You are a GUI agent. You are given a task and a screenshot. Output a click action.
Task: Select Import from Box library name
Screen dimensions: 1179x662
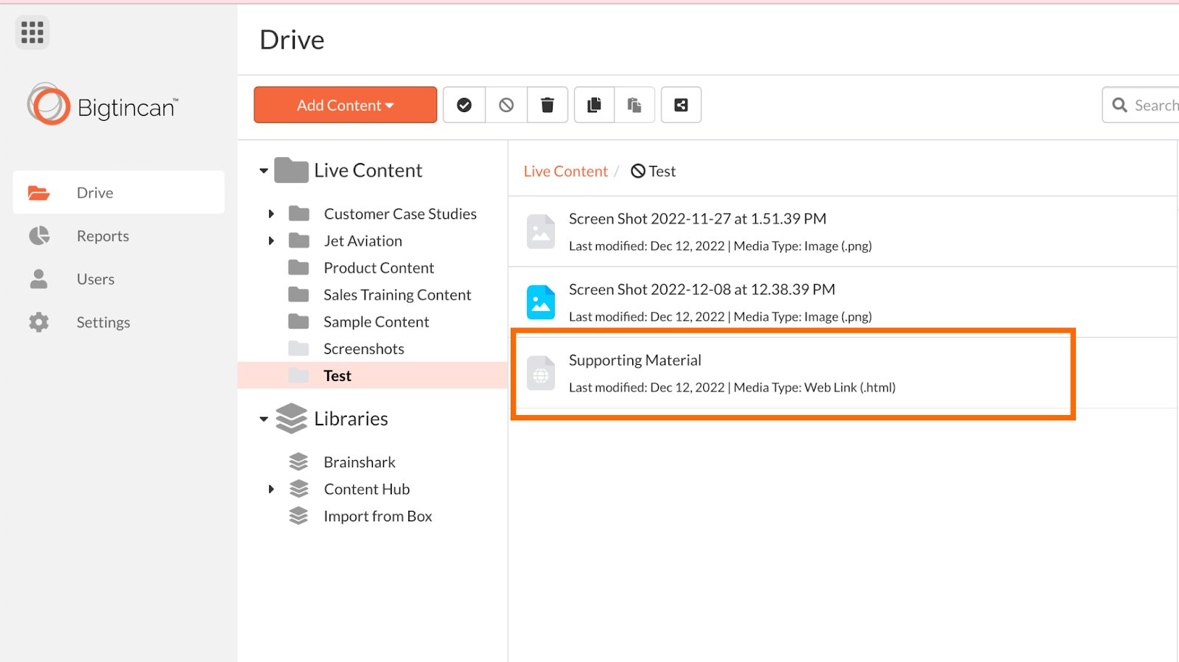378,517
